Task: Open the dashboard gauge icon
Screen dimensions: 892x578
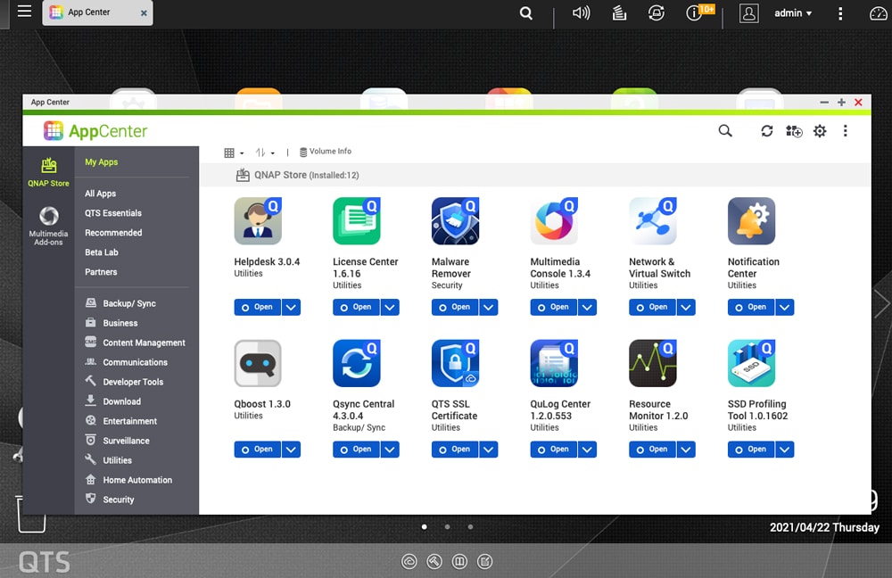Action: 879,13
